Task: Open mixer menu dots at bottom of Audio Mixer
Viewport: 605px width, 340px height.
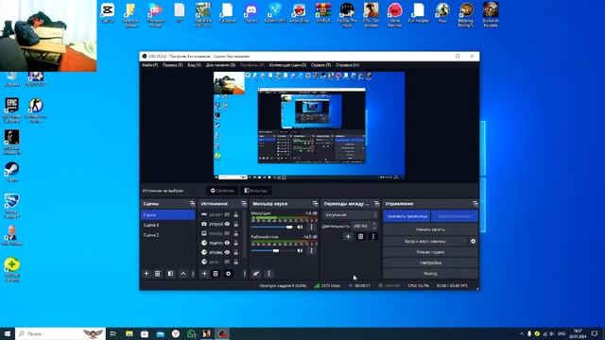Action: pyautogui.click(x=268, y=274)
